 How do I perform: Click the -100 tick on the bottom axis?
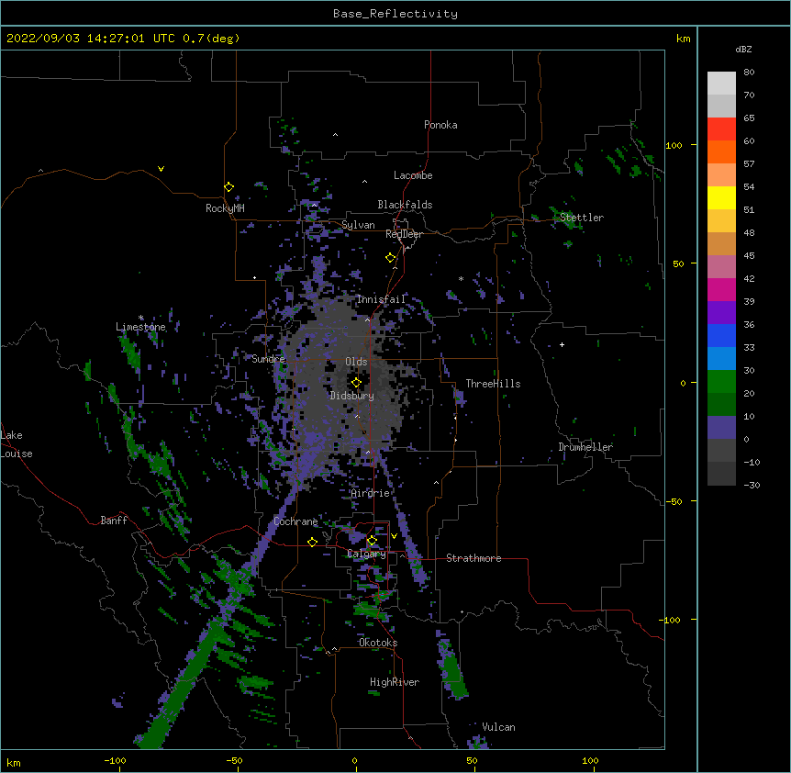pos(115,760)
